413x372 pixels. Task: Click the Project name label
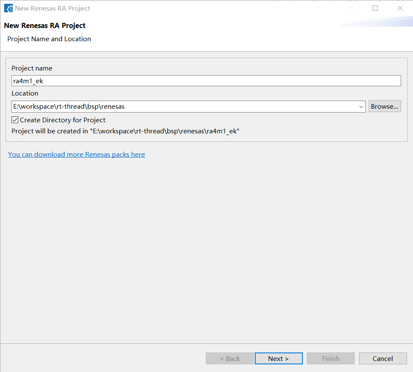tap(32, 68)
